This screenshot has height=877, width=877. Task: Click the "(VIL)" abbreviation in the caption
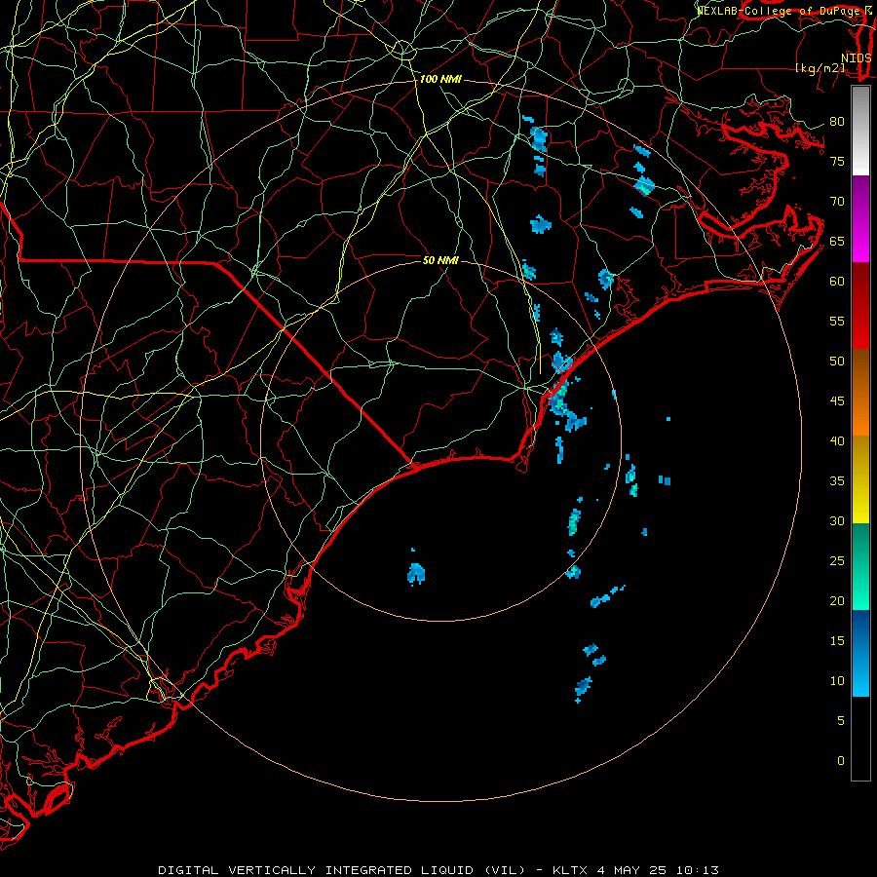[x=506, y=870]
